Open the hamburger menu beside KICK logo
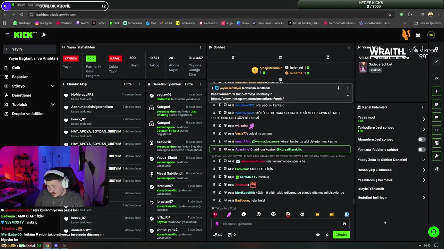This screenshot has height=249, width=444. coord(7,35)
